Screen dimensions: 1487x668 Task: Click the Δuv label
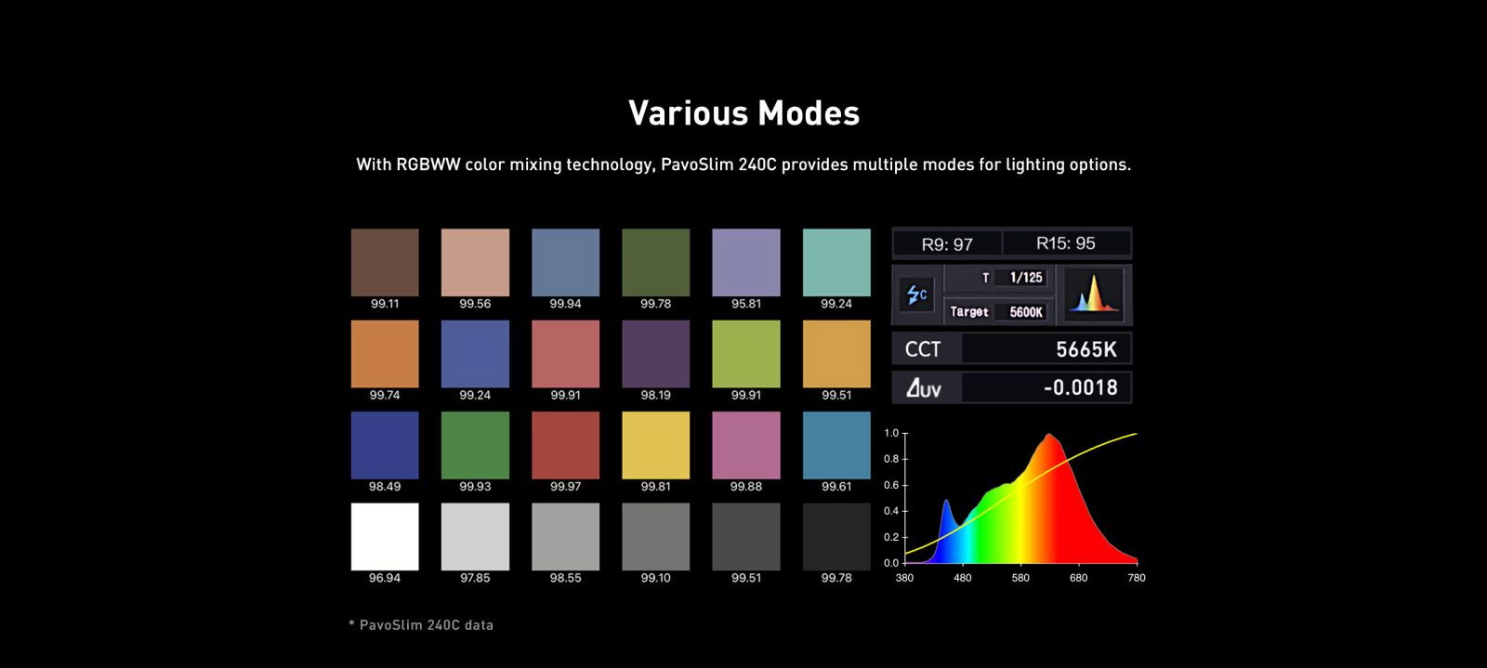924,388
